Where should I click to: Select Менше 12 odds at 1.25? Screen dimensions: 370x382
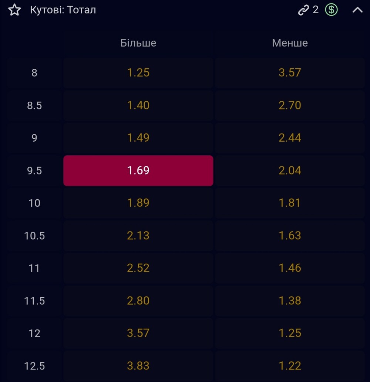coord(290,333)
